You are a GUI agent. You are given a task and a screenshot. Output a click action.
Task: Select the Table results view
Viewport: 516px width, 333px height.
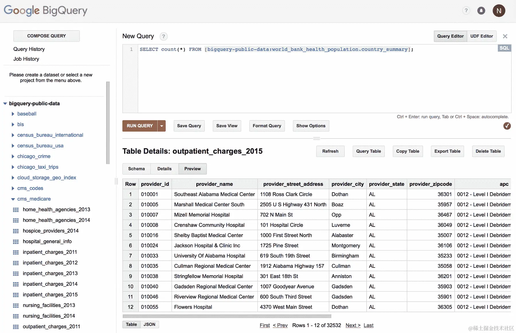[x=131, y=324]
